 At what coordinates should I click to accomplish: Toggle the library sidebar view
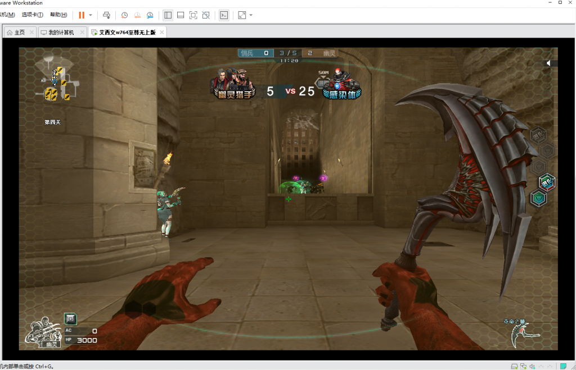click(168, 15)
